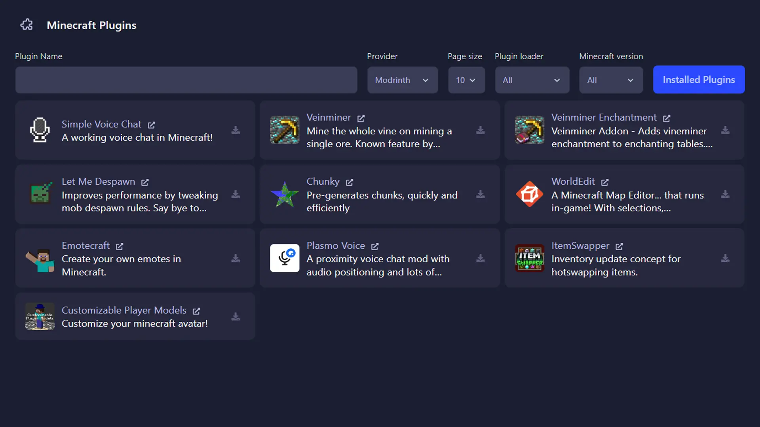Image resolution: width=760 pixels, height=427 pixels.
Task: Open the Simple Voice Chat external link
Action: (152, 125)
